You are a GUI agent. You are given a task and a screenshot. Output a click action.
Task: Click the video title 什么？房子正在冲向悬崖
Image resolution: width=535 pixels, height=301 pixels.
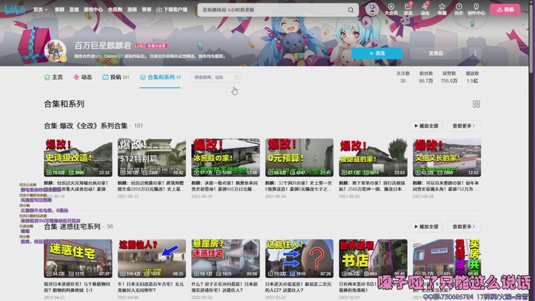[x=225, y=287]
